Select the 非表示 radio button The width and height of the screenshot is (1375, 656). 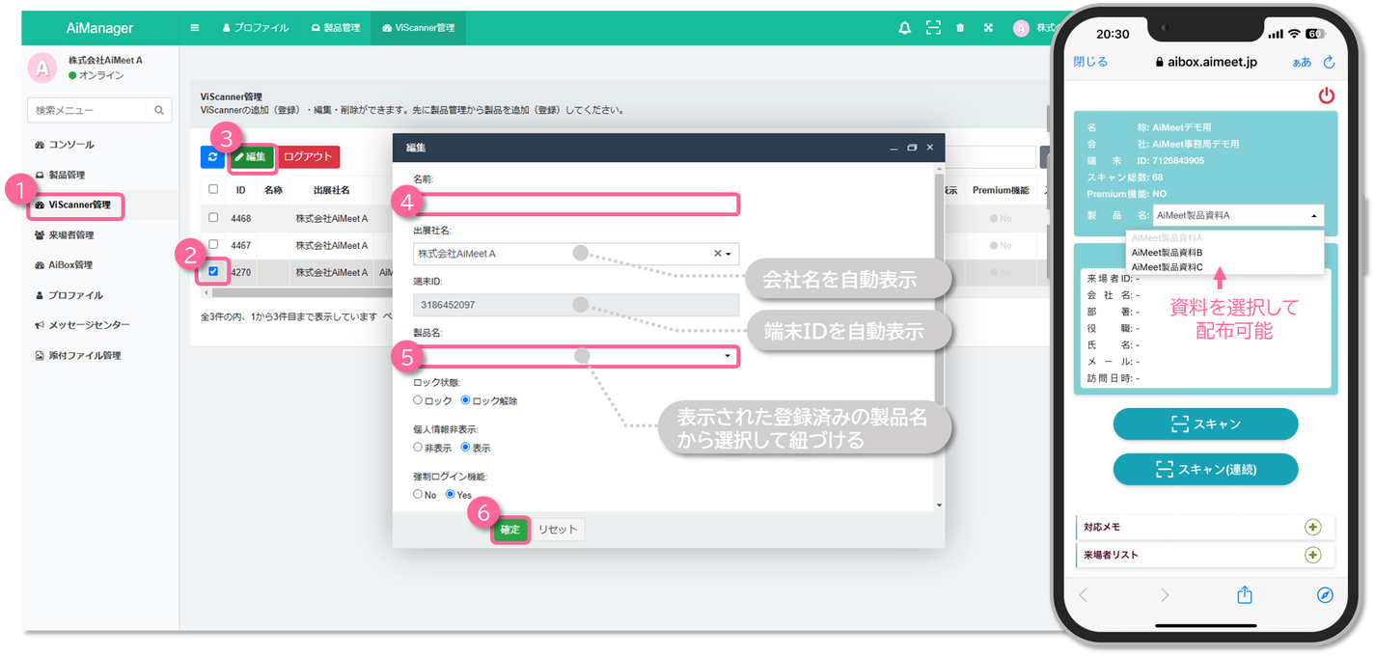(x=418, y=448)
